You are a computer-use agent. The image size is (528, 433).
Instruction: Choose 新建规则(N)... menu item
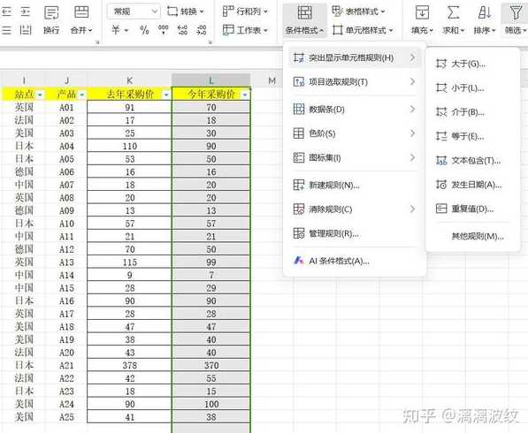355,185
